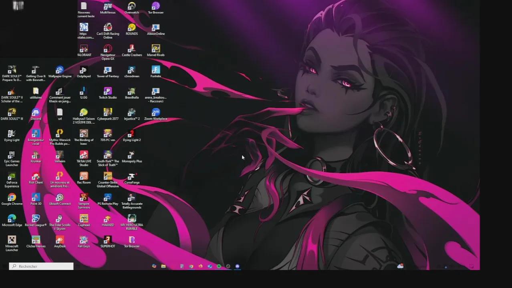This screenshot has height=288, width=512.
Task: Select the VALORANT desktop icon
Action: pos(84,51)
